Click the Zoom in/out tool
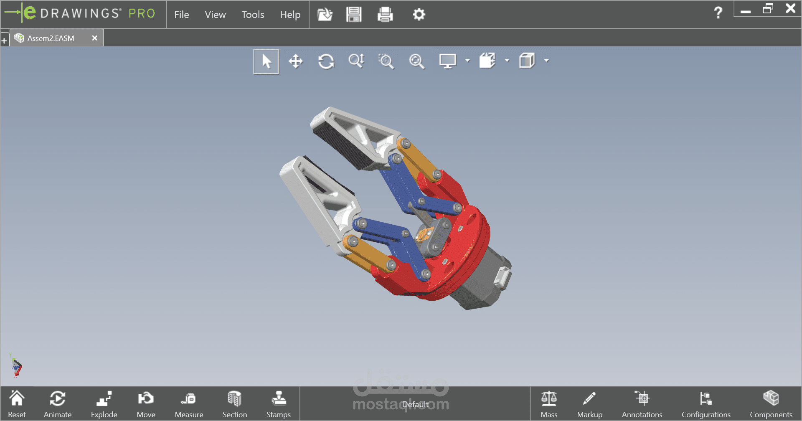 [x=356, y=61]
